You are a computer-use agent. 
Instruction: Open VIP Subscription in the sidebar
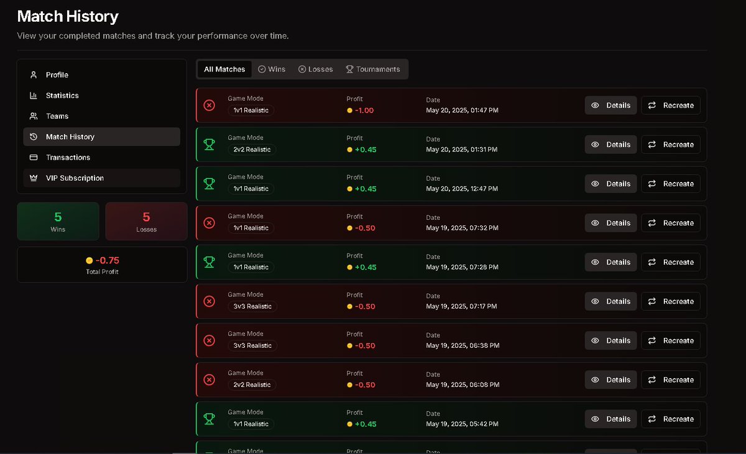tap(101, 178)
